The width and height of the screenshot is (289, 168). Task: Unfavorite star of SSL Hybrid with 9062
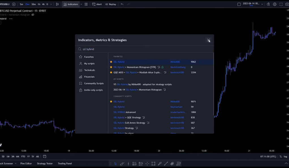111,62
